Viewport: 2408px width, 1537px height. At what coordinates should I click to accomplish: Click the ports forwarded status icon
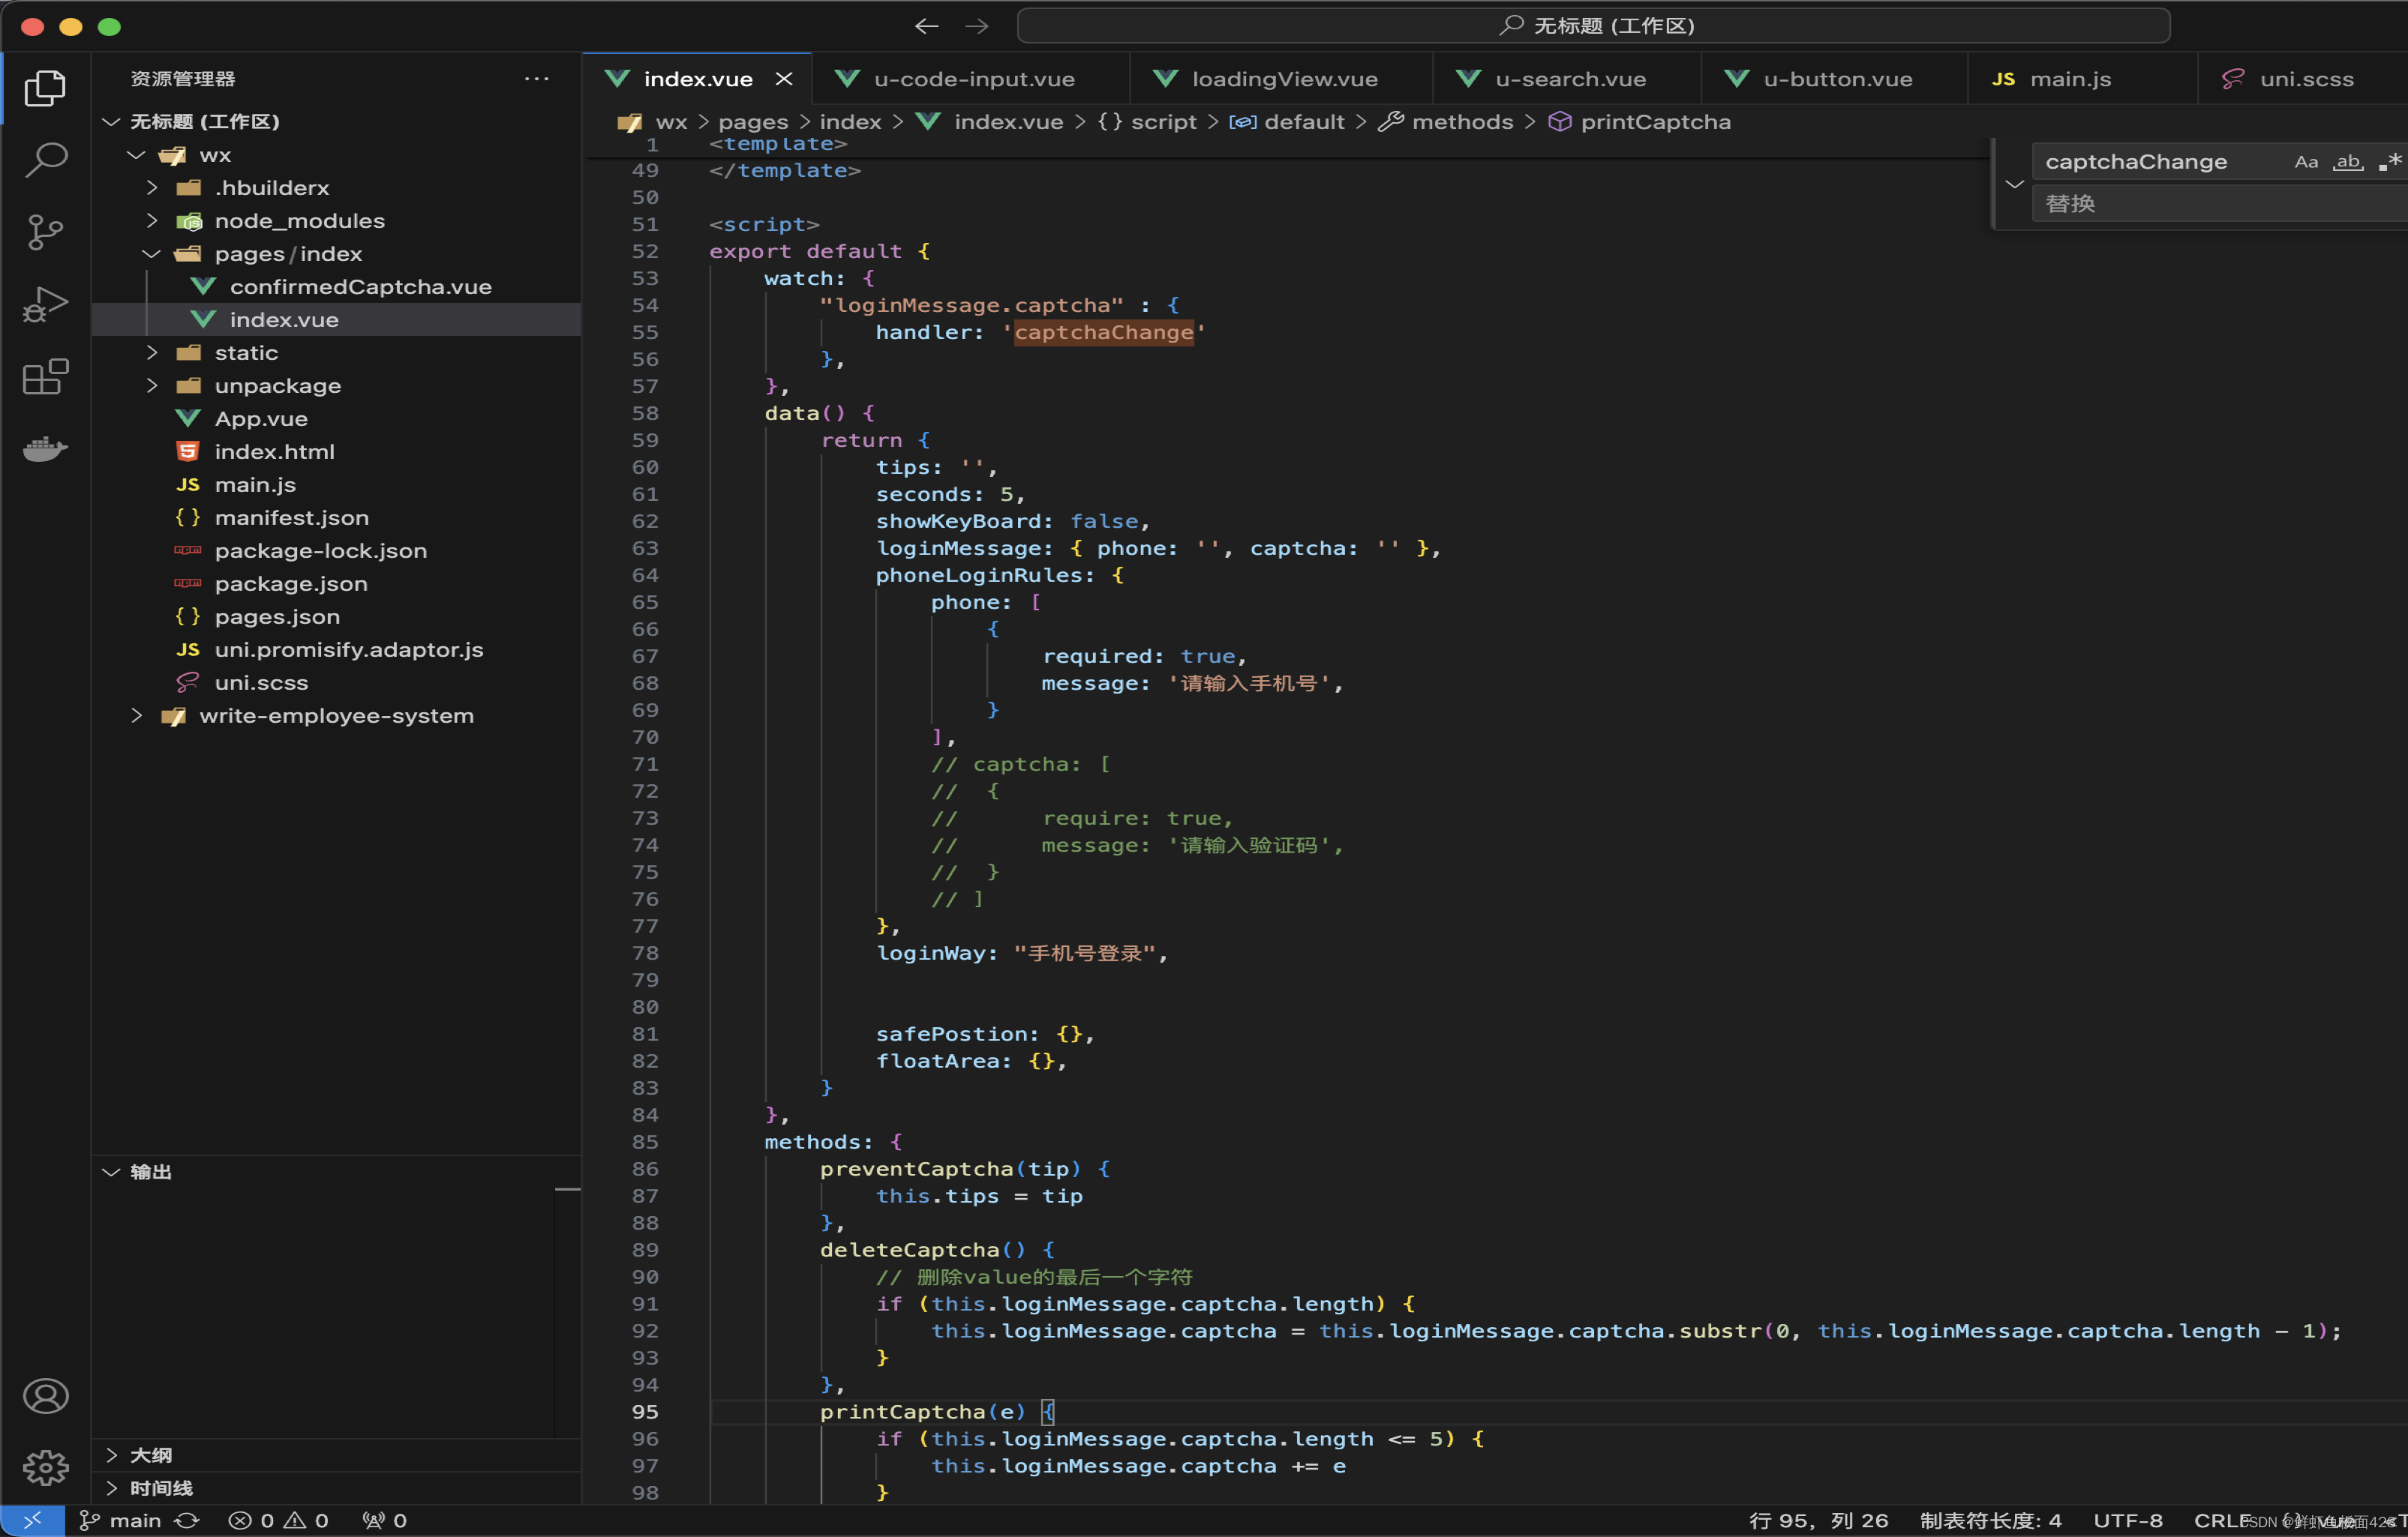click(384, 1520)
